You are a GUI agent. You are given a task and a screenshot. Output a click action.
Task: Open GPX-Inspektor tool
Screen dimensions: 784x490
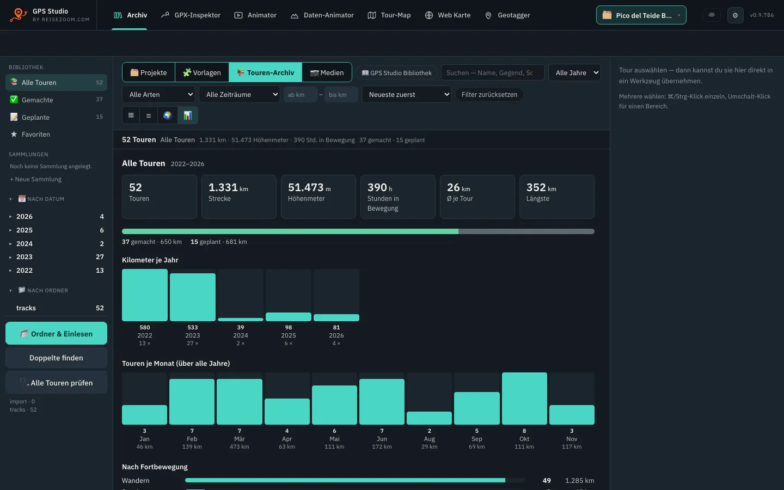191,15
